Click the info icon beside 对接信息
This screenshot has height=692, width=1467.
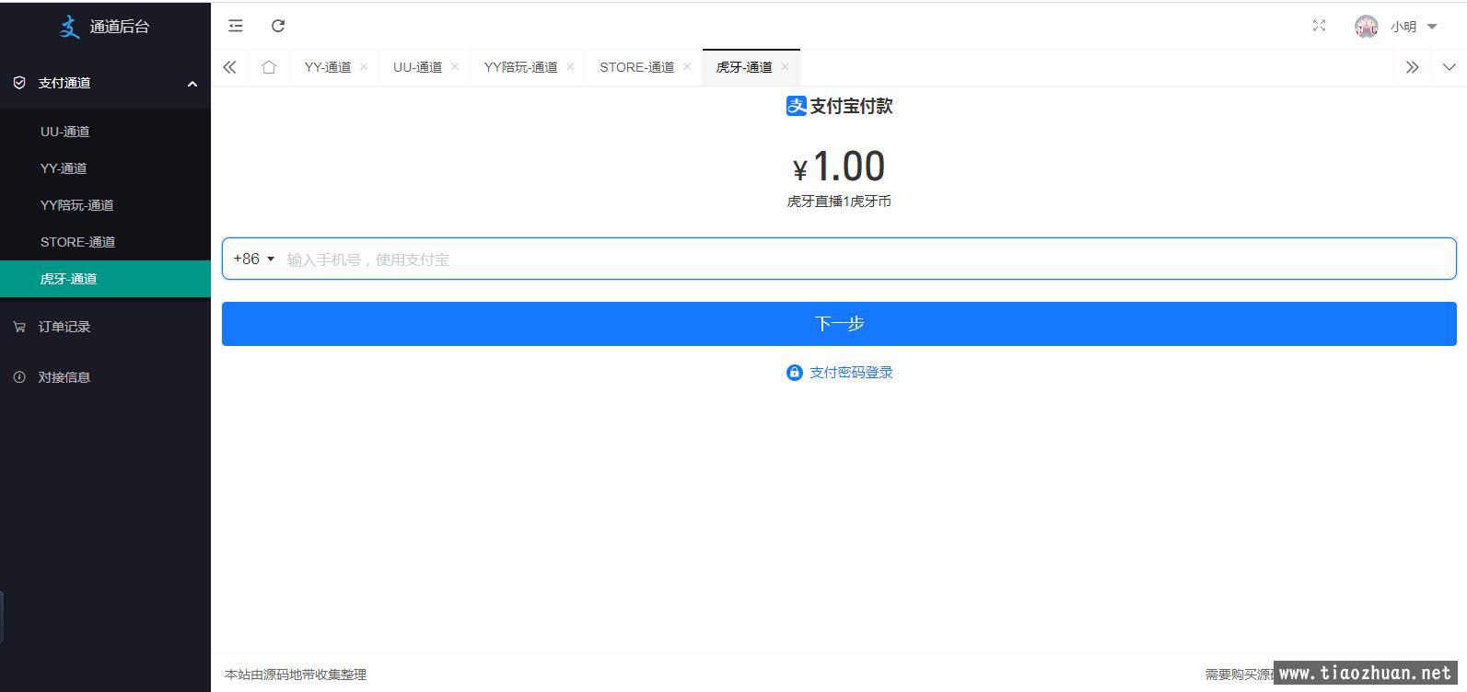19,377
